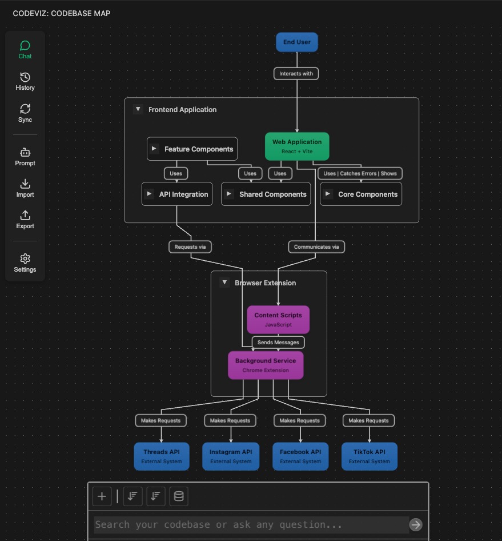Click the 'Browser Extension' group title
Screen dimensions: 502x541
[x=266, y=283]
